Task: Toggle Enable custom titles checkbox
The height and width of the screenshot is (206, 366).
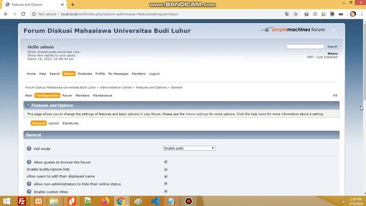Action: pyautogui.click(x=166, y=191)
